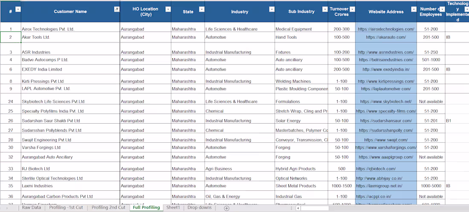The height and width of the screenshot is (212, 469).
Task: Select the Sheet Metal Products cell
Action: pos(301,186)
